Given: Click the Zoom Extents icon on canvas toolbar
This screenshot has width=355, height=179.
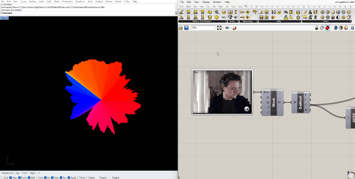Looking at the screenshot, I should pyautogui.click(x=219, y=28).
